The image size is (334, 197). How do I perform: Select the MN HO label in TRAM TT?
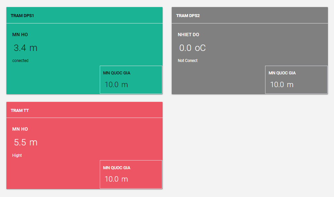pyautogui.click(x=20, y=129)
